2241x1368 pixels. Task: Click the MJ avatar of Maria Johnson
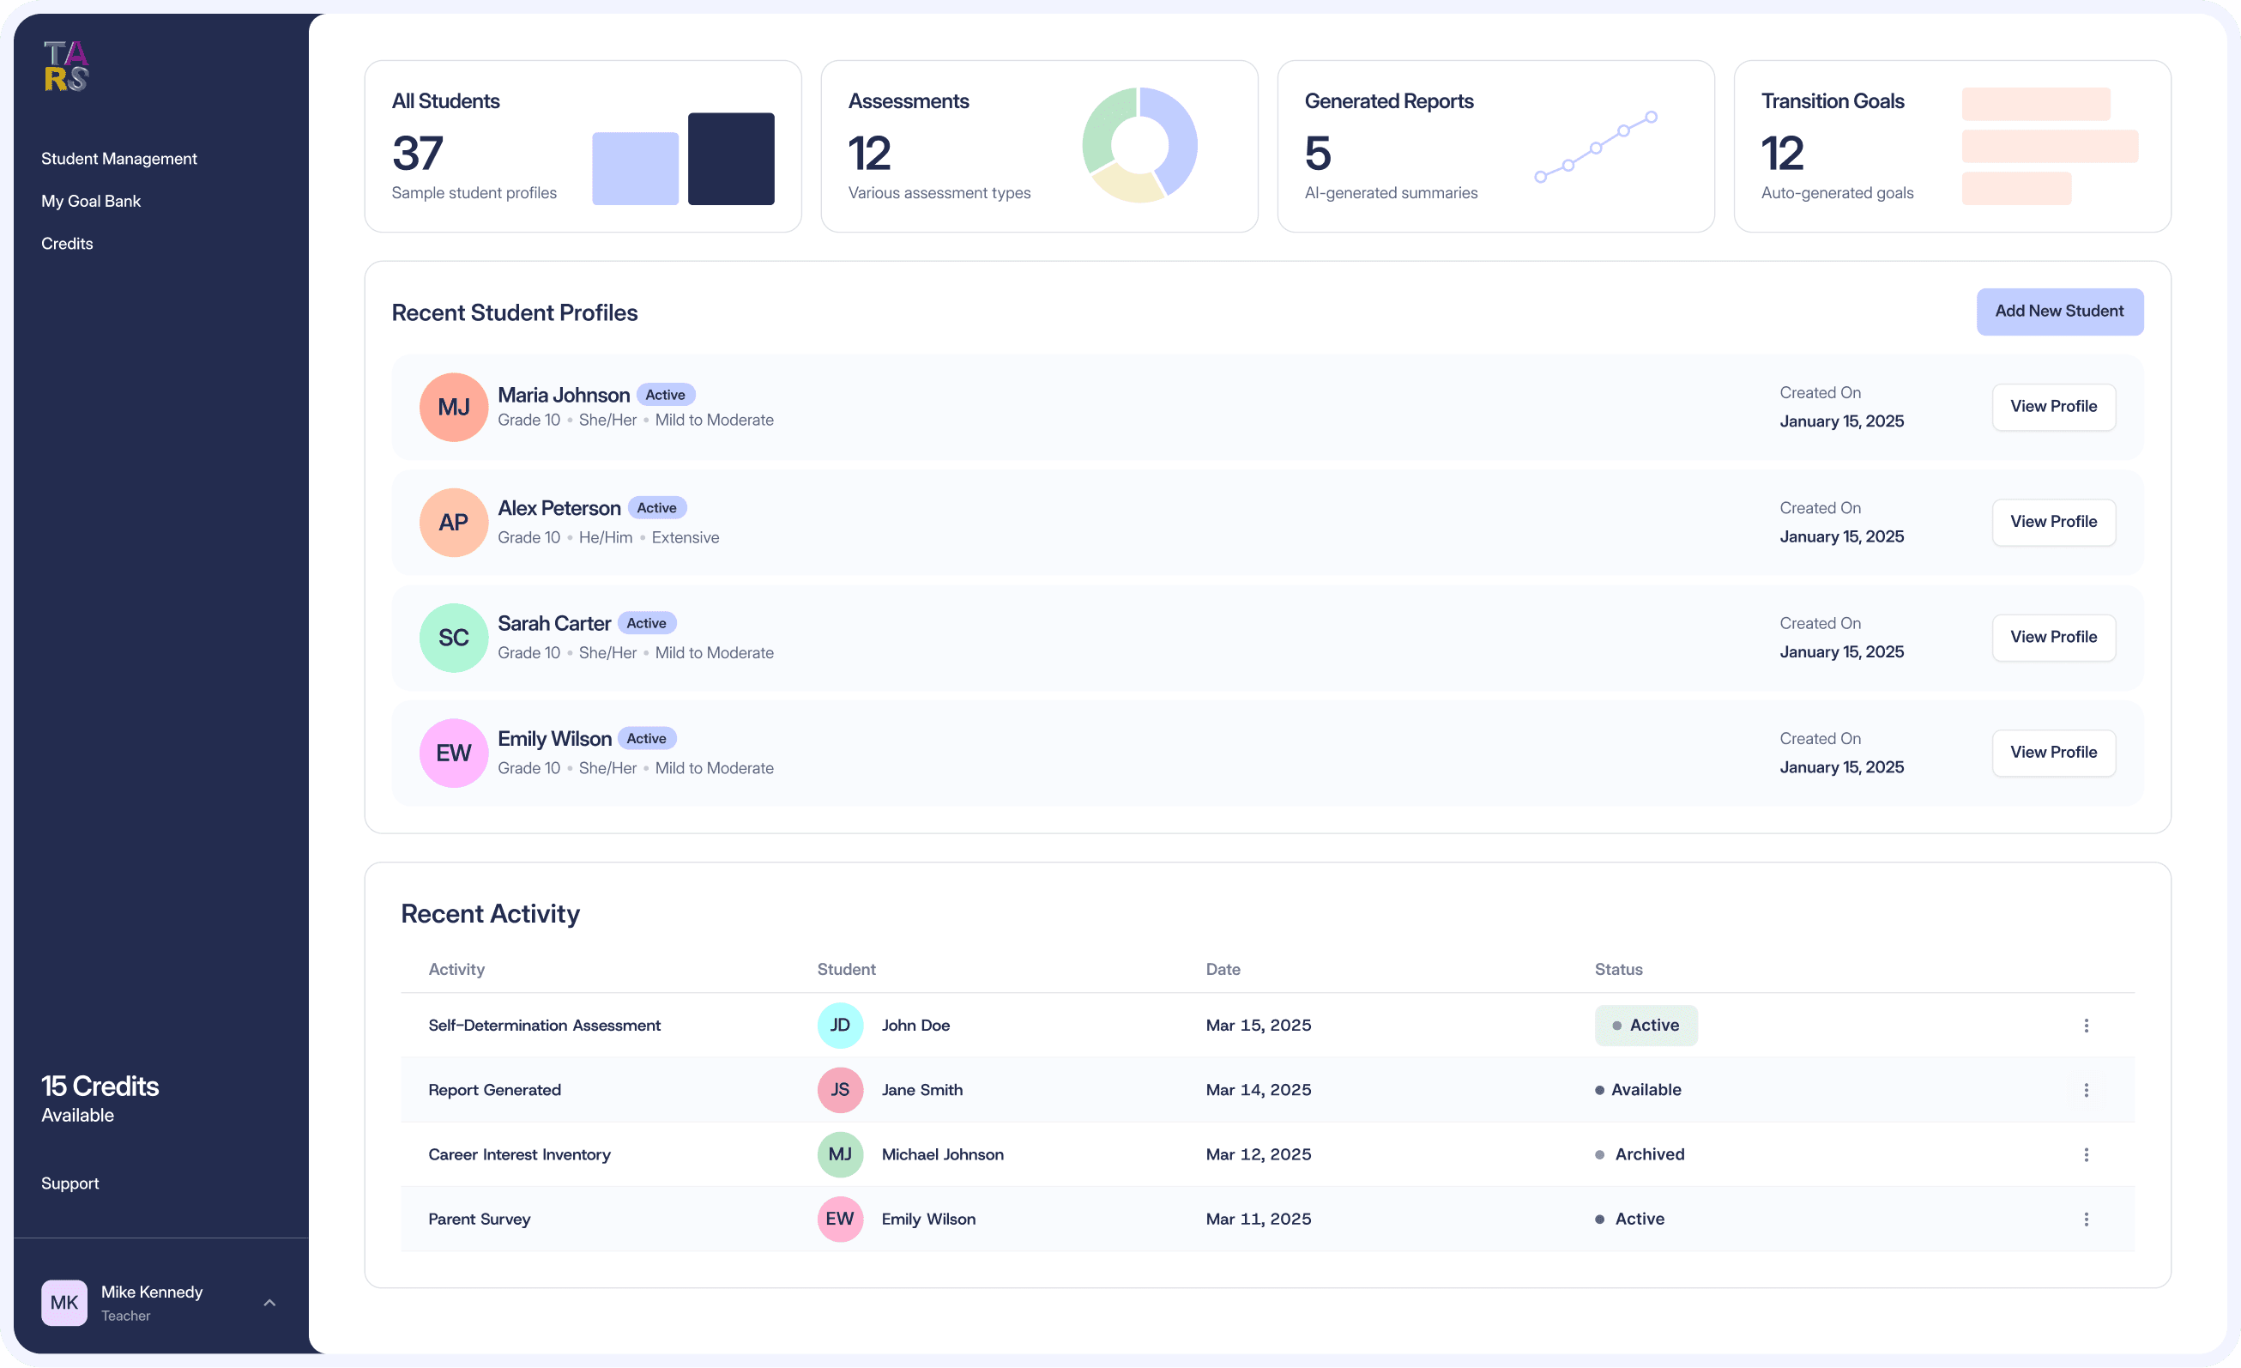click(454, 408)
